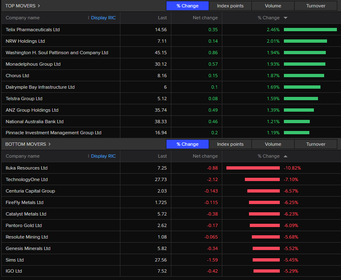Viewport: 341px width, 280px height.
Task: Select % Change tab in Top Movers
Action: (x=187, y=6)
